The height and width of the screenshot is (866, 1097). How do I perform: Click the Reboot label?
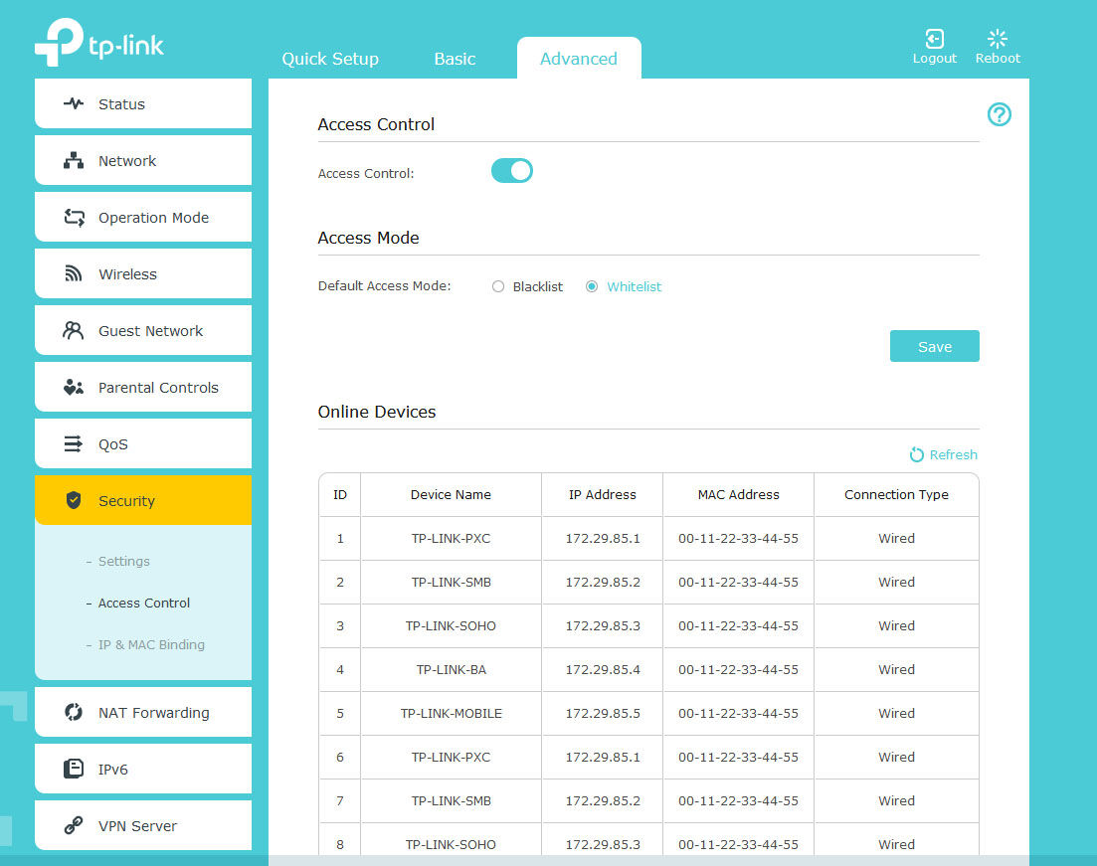998,58
